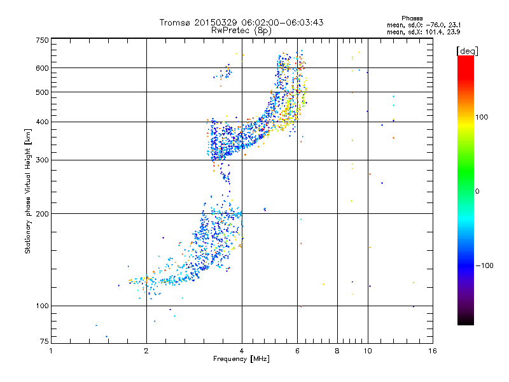Click the y-axis tick label '100'
The width and height of the screenshot is (509, 382).
(42, 306)
